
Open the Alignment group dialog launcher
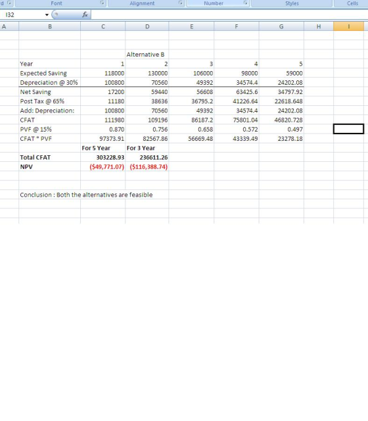[181, 3]
